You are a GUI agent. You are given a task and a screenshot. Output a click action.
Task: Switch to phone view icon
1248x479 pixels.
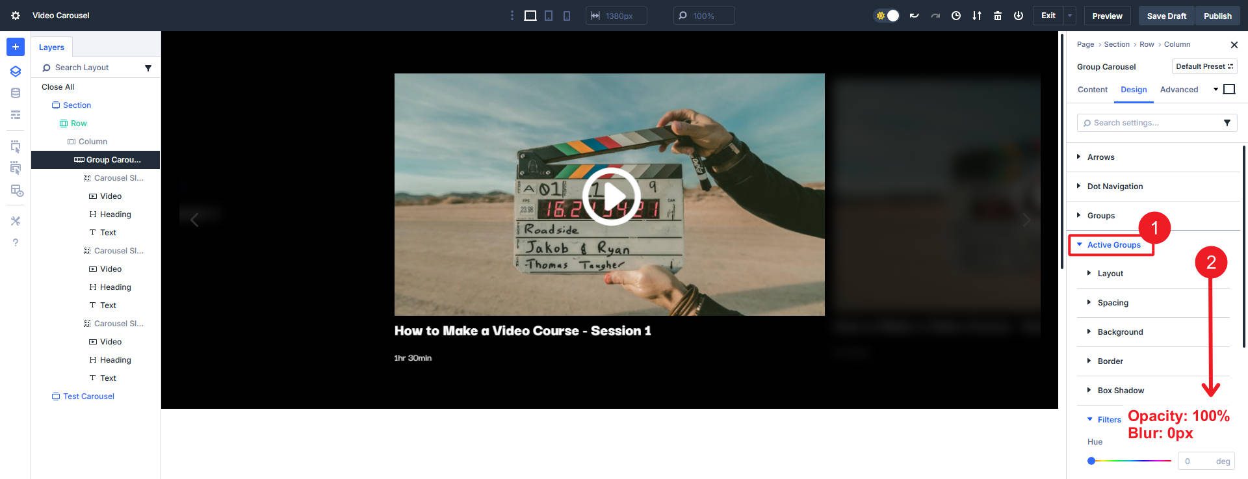[x=567, y=16]
